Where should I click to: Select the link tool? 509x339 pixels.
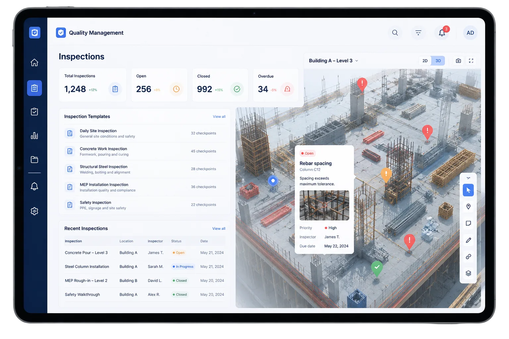click(468, 257)
